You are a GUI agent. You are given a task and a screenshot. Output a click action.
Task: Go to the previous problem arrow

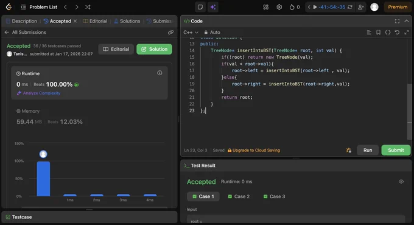click(66, 7)
